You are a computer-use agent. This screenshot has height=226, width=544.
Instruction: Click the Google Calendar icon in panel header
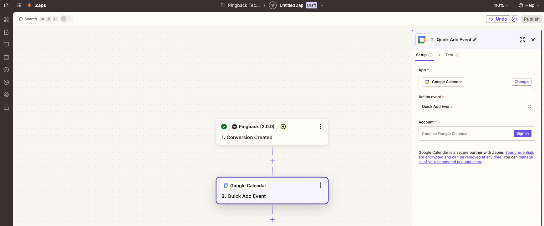pyautogui.click(x=422, y=40)
